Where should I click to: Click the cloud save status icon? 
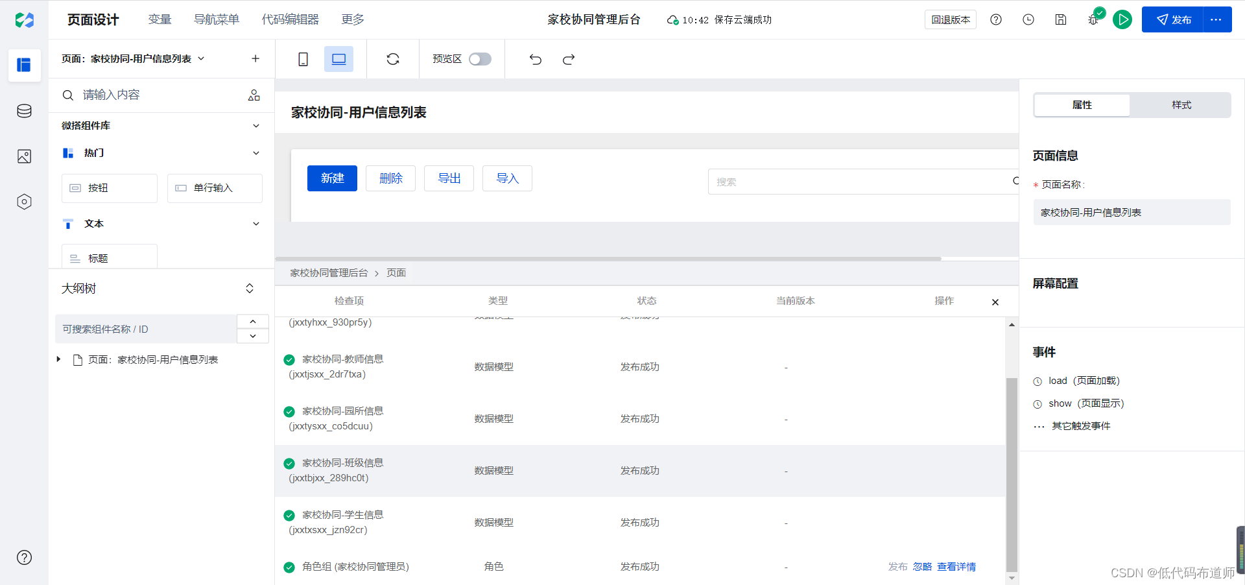(672, 20)
